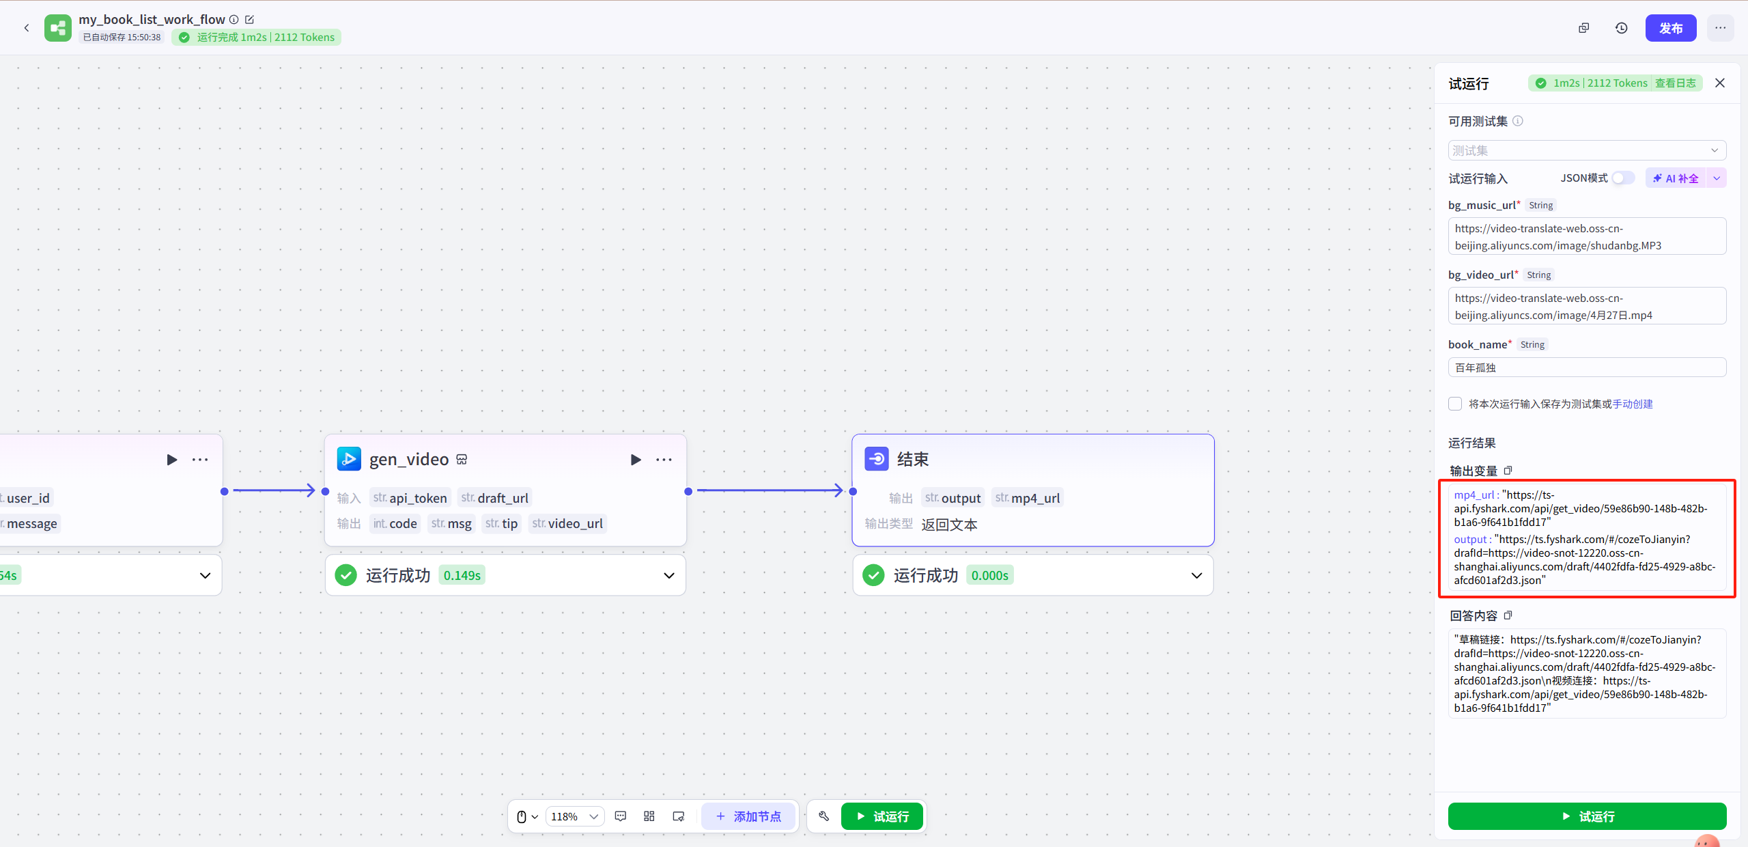Screen dimensions: 1748x847
Task: Click the minimap icon in bottom toolbar
Action: [x=678, y=816]
